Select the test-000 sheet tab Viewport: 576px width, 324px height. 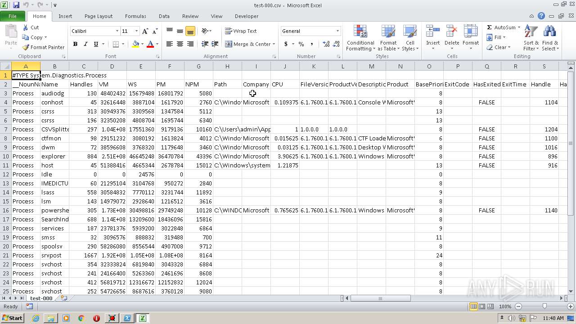click(41, 298)
